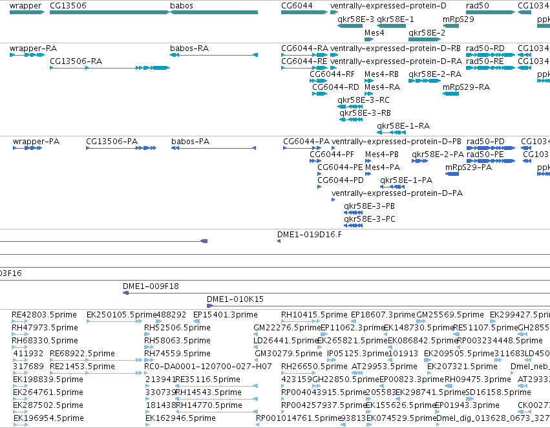Select the mRpS29-PA protein label
This screenshot has width=550, height=428.
(469, 167)
